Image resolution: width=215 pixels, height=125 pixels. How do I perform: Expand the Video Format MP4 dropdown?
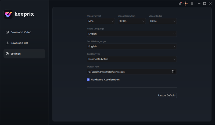click(x=101, y=21)
